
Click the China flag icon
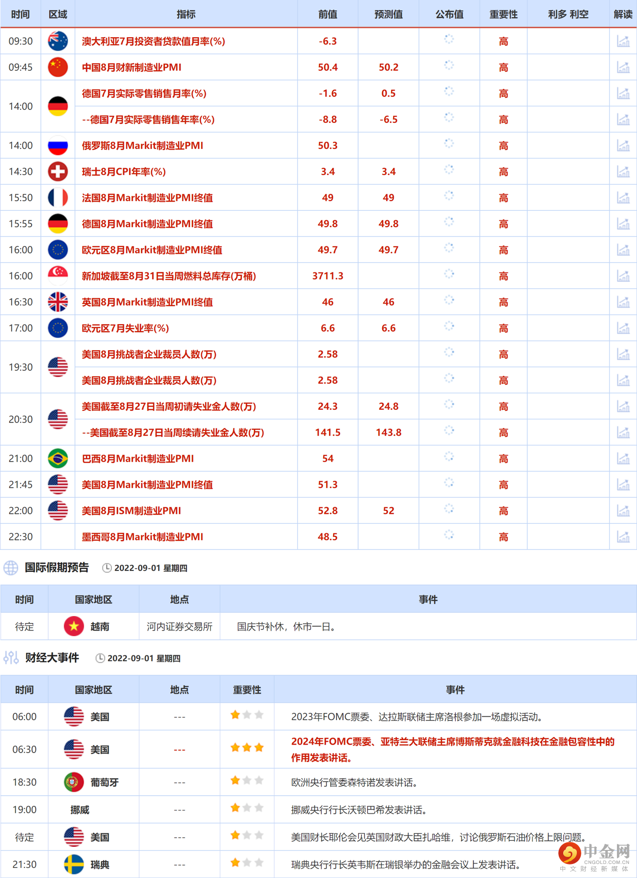(58, 67)
